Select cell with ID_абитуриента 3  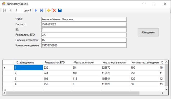tap(28, 79)
